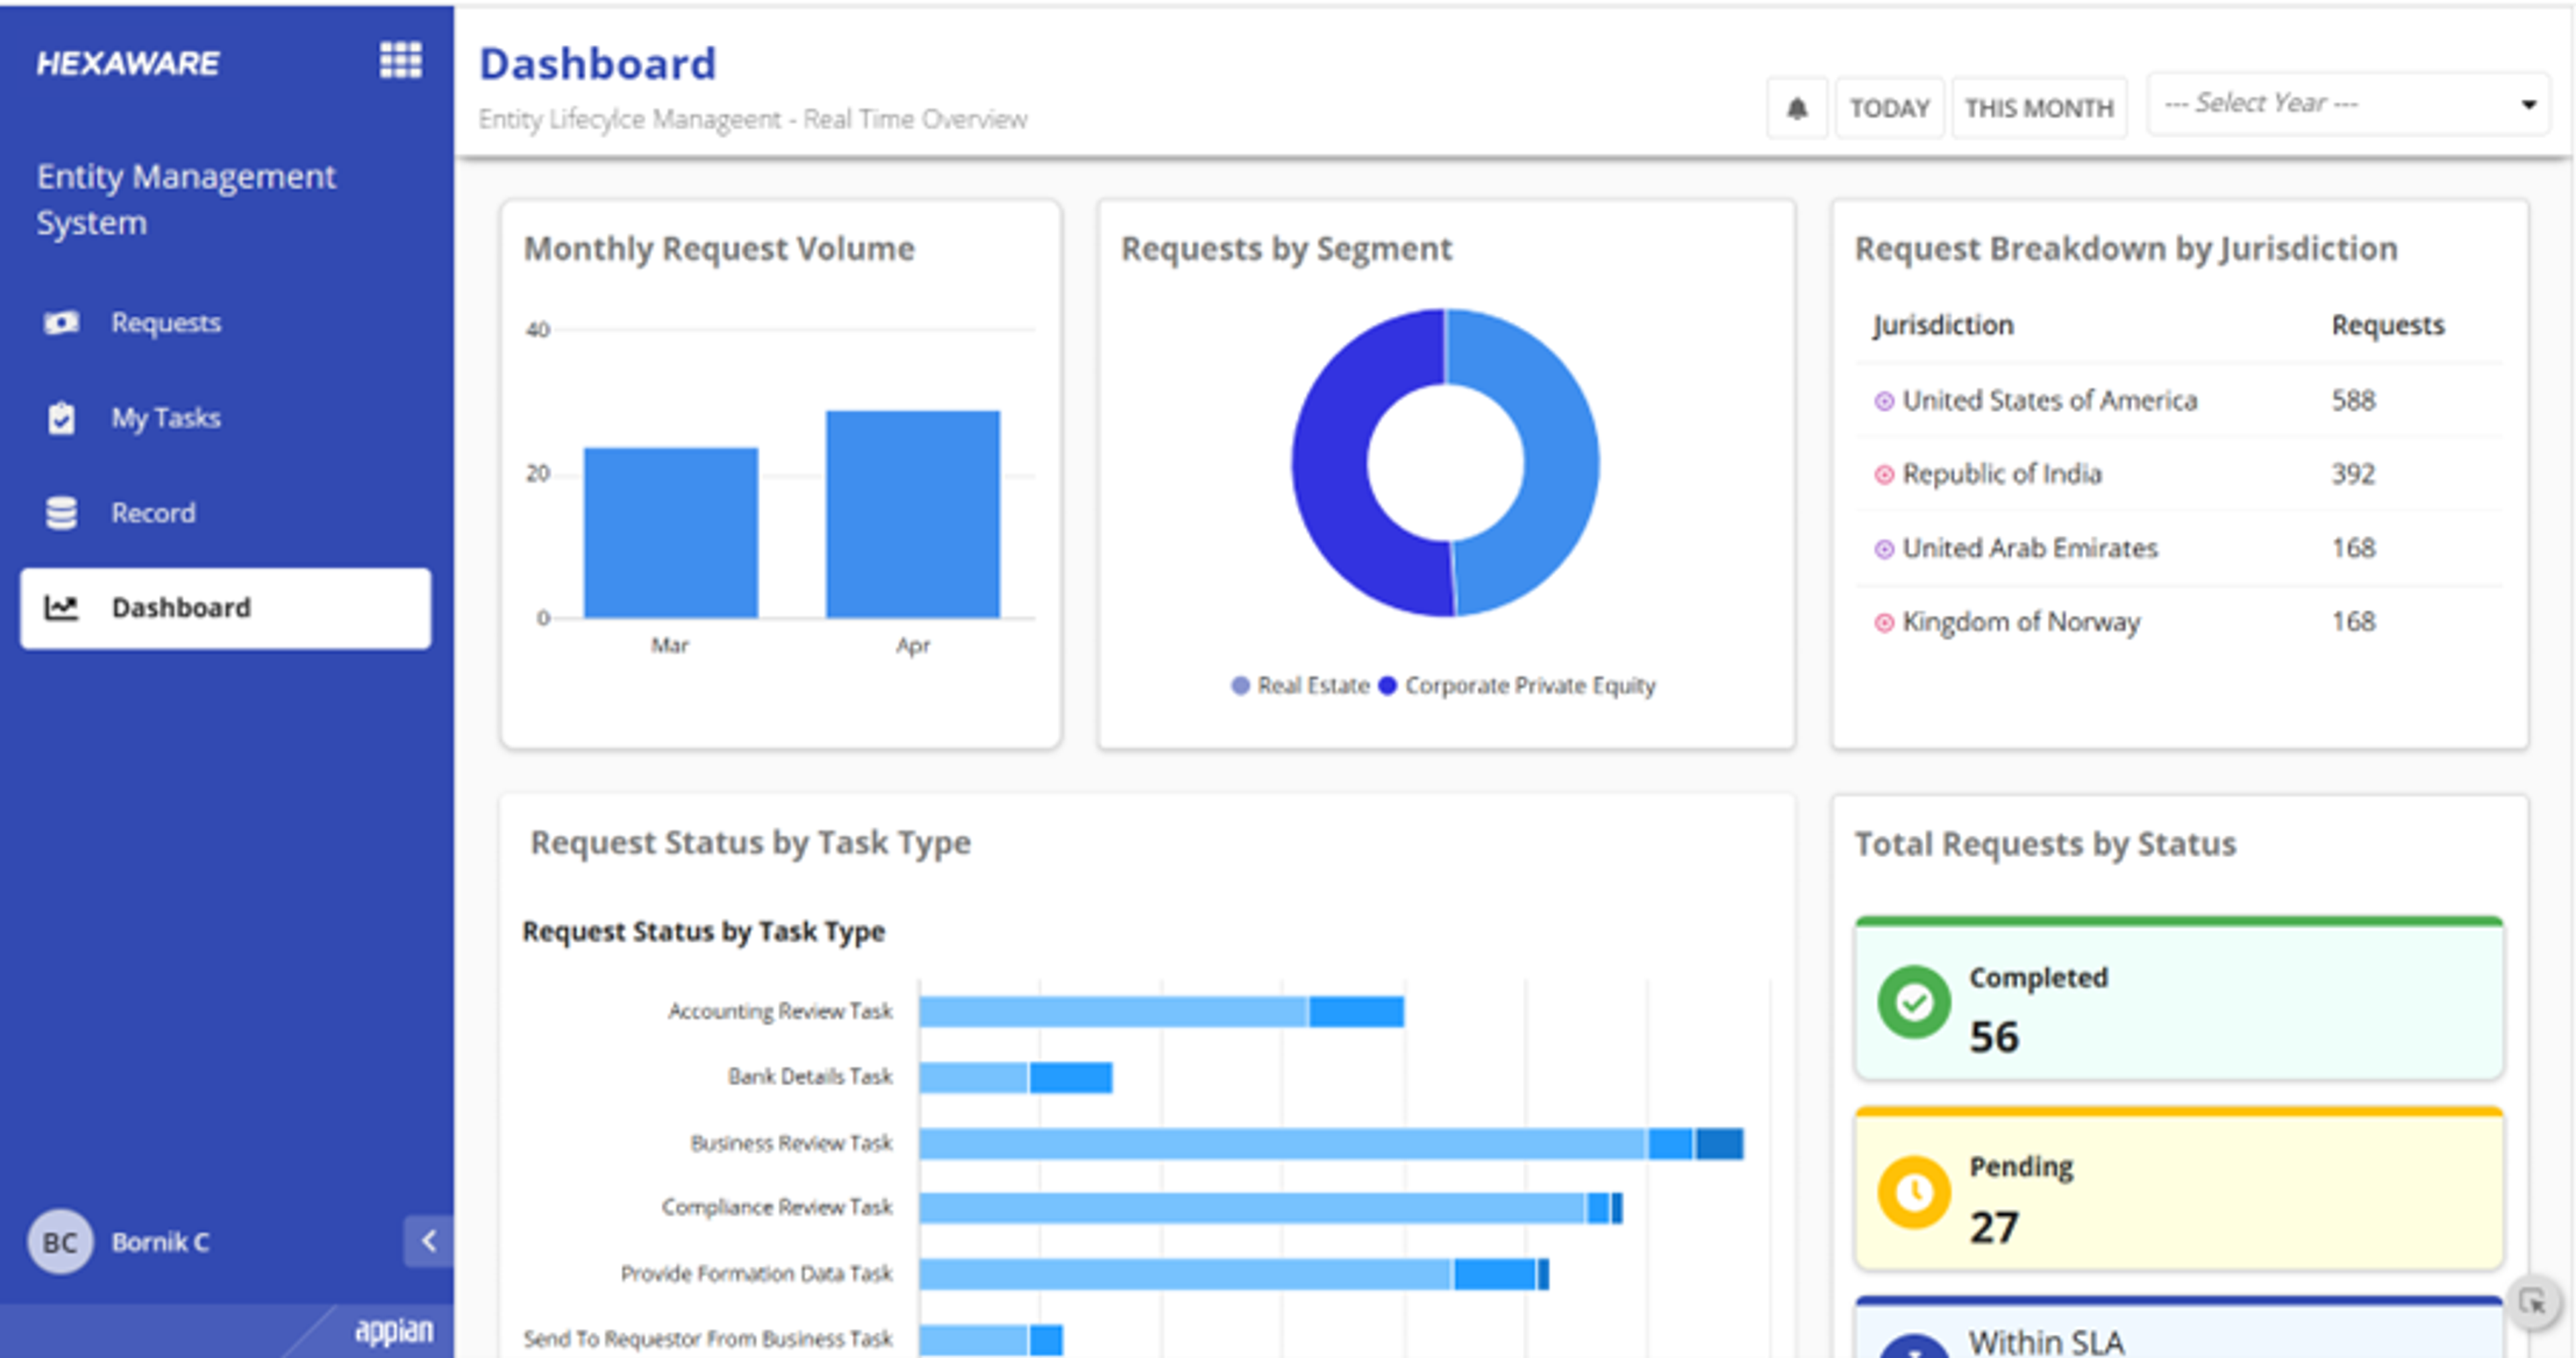The width and height of the screenshot is (2576, 1358).
Task: Click the HEXAWARE logo
Action: point(128,63)
